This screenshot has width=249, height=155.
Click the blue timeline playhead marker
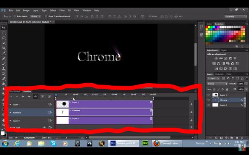[56, 95]
